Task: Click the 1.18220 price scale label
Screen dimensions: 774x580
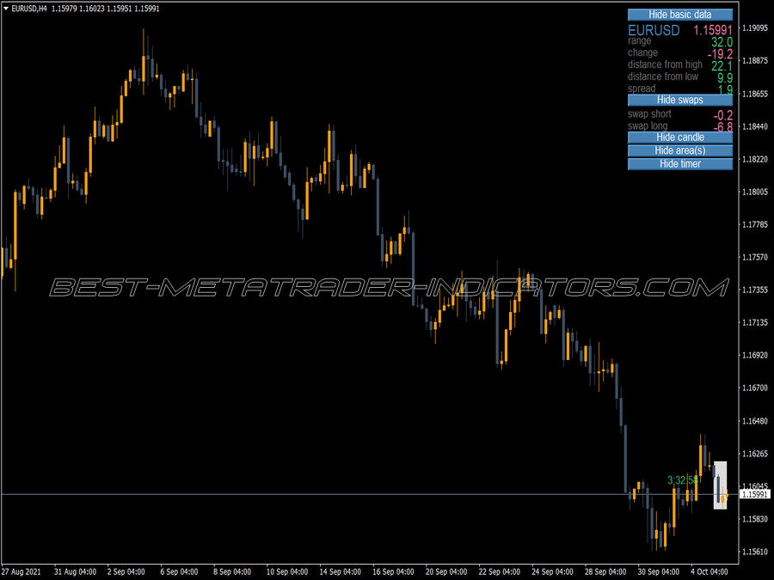Action: point(755,159)
